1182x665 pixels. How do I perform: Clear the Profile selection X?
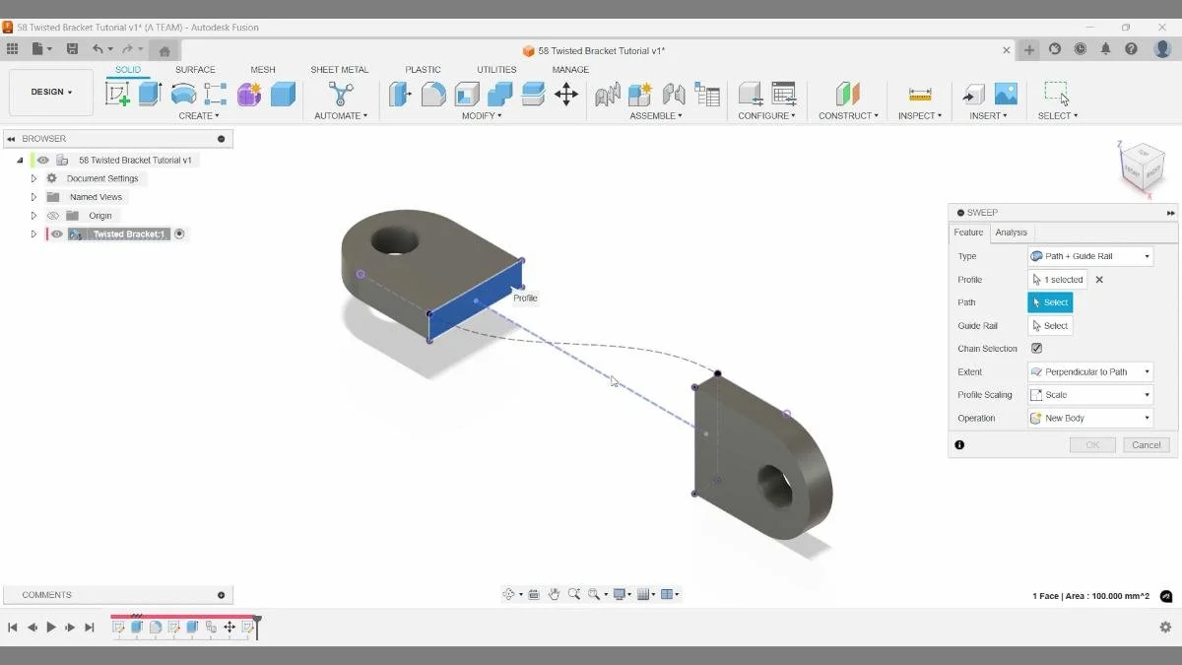1099,280
